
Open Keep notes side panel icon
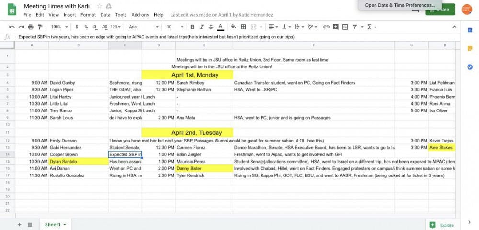pos(470,48)
